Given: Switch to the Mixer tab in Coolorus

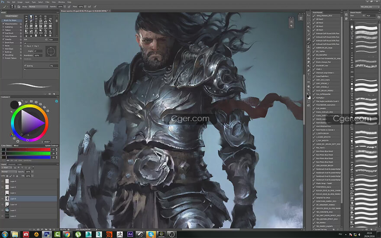Looking at the screenshot, I should point(16,145).
